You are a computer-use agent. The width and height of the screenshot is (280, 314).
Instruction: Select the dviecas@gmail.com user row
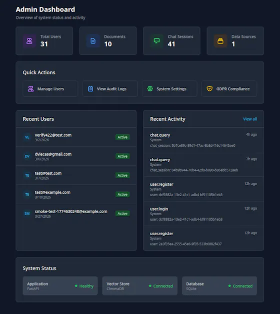pos(76,156)
